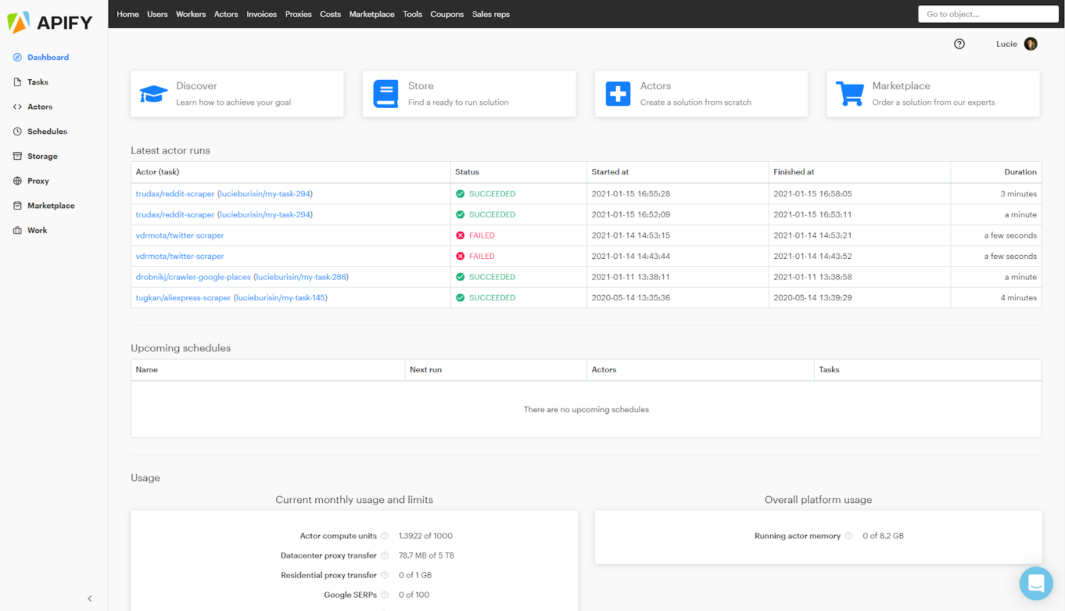
Task: Click the help icon beside Actor compute units
Action: click(385, 536)
